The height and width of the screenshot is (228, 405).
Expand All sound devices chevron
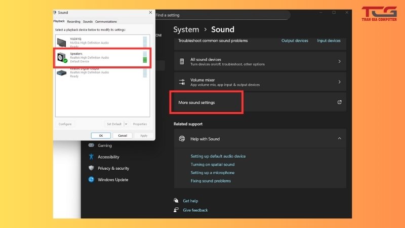pyautogui.click(x=339, y=62)
